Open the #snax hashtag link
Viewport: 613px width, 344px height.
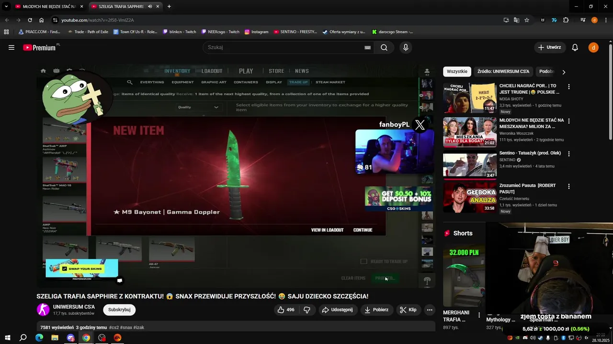(126, 328)
